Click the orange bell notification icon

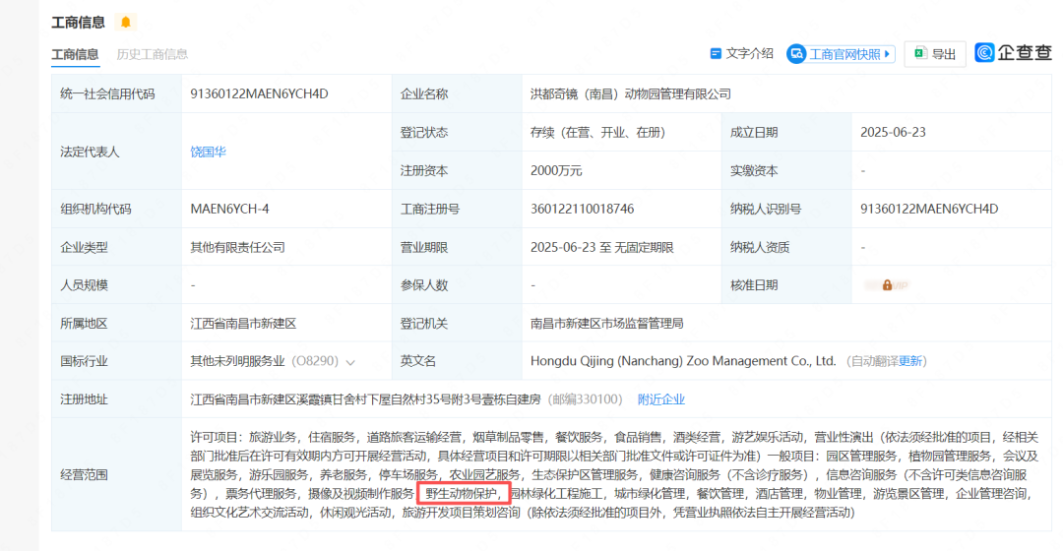[x=125, y=23]
